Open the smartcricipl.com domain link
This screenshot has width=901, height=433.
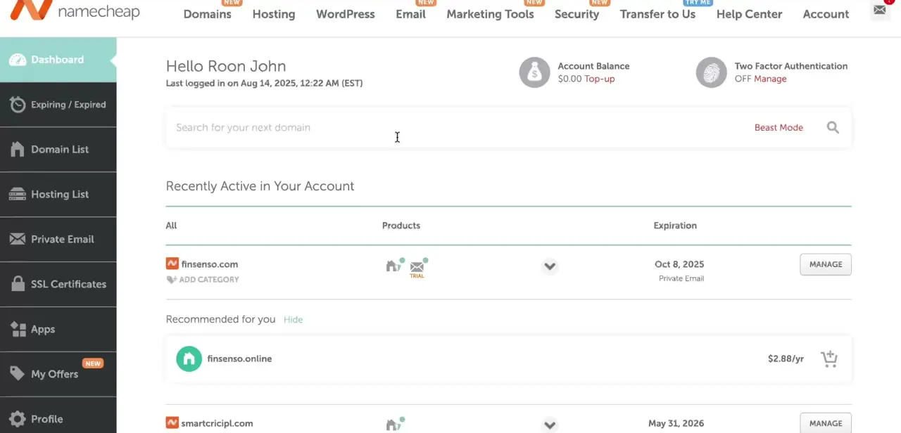coord(217,423)
